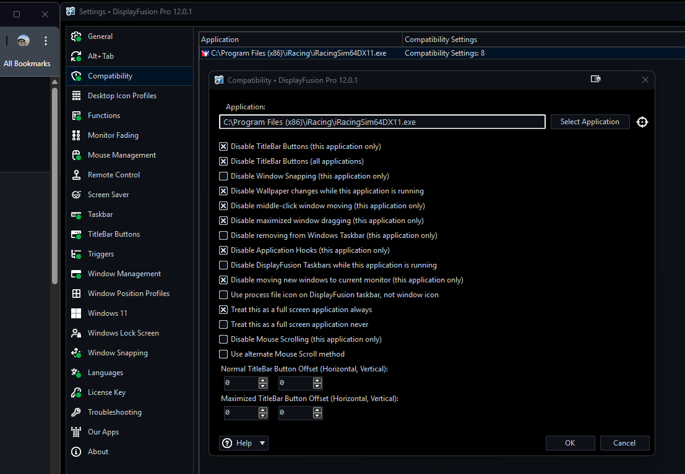The height and width of the screenshot is (474, 685).
Task: Uncheck Treat this as full screen application always
Action: click(x=223, y=310)
